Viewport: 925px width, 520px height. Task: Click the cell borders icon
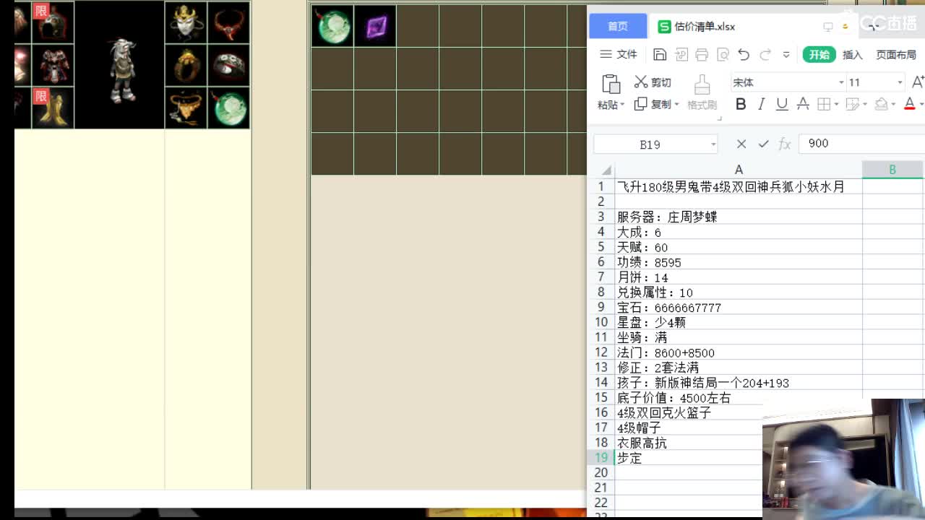coord(823,105)
